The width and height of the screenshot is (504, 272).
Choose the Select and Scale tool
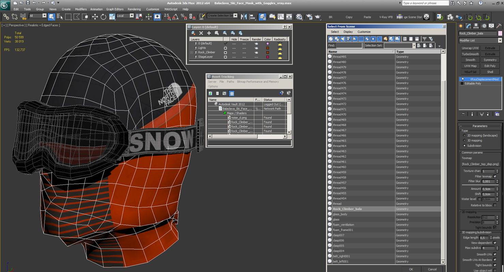pyautogui.click(x=112, y=16)
